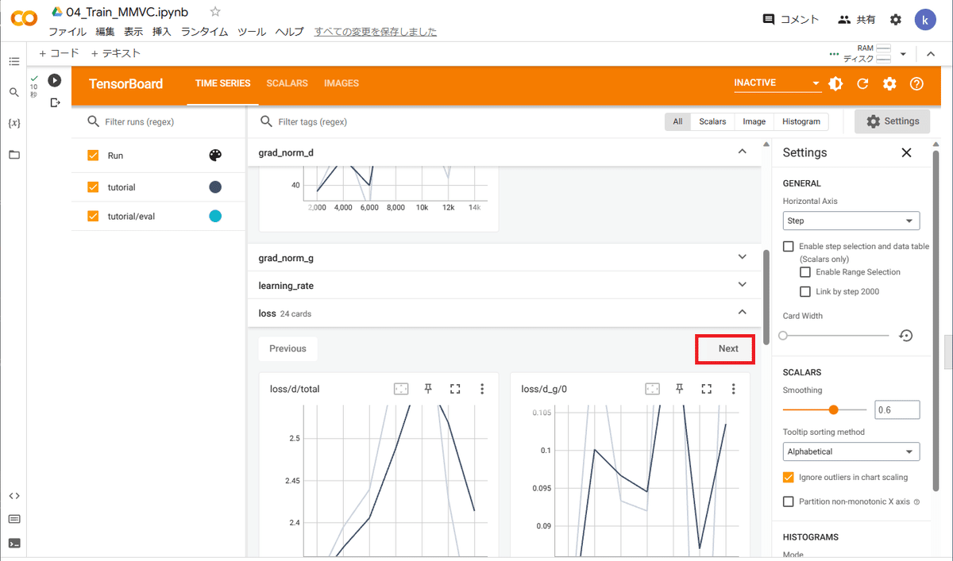This screenshot has height=561, width=953.
Task: Open Tooltip sorting method Alphabetical dropdown
Action: tap(851, 451)
